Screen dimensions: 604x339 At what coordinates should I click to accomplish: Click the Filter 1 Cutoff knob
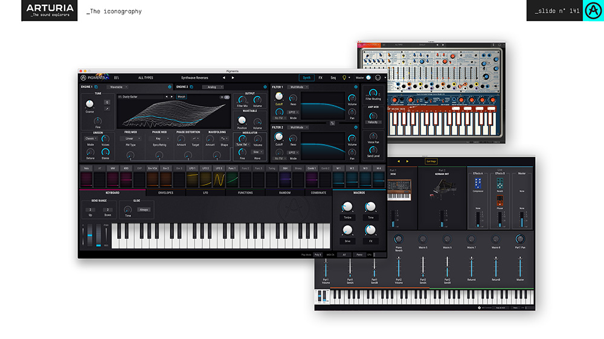pyautogui.click(x=279, y=96)
